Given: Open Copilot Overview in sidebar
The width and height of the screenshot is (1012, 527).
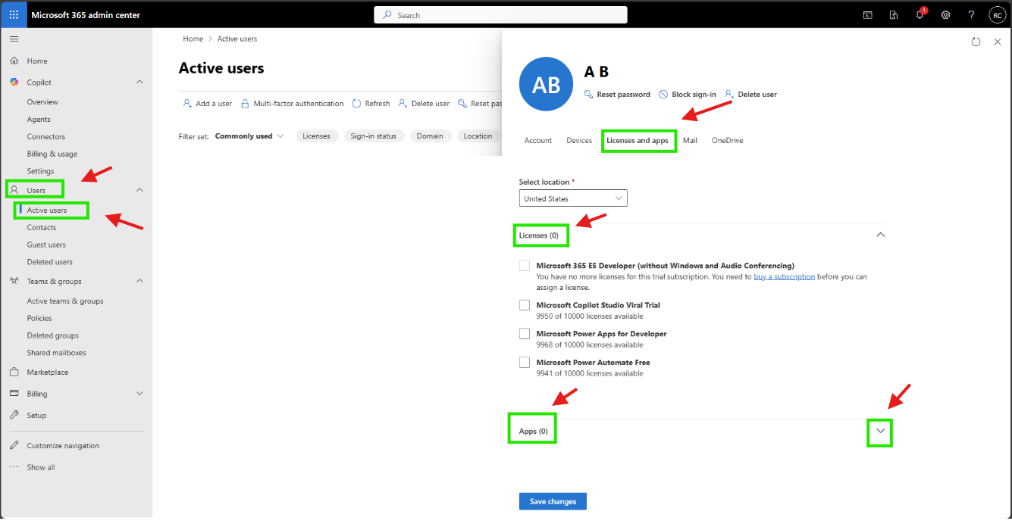Looking at the screenshot, I should pos(42,101).
